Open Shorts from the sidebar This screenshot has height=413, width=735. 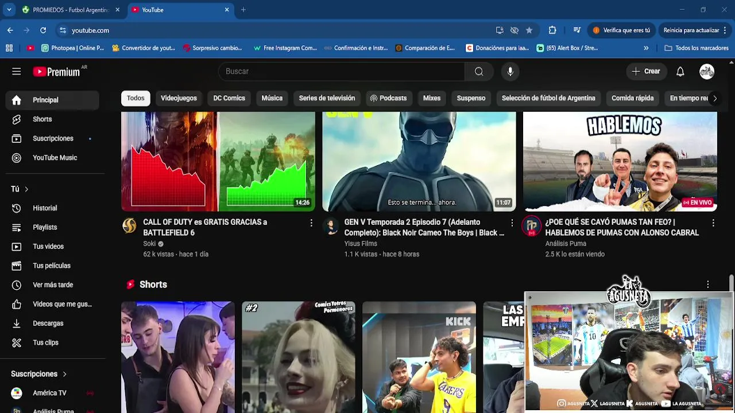[x=53, y=119]
